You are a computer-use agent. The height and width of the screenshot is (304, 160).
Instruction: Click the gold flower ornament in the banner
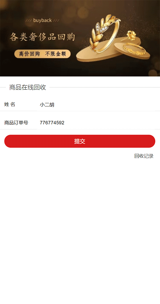[131, 36]
